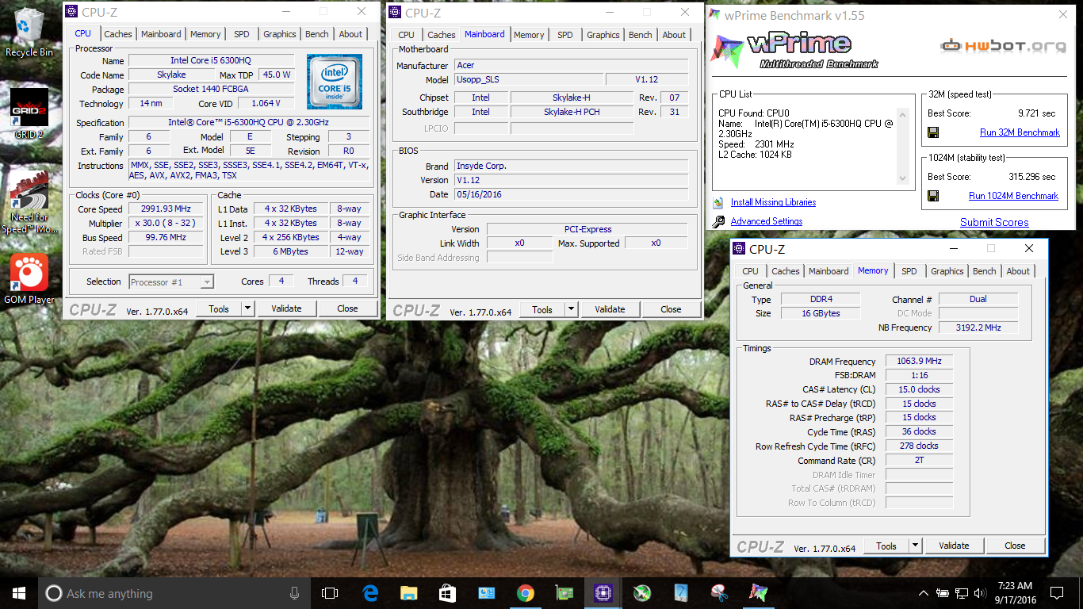Click Validate in the CPU tab window
Image resolution: width=1083 pixels, height=609 pixels.
pyautogui.click(x=286, y=308)
